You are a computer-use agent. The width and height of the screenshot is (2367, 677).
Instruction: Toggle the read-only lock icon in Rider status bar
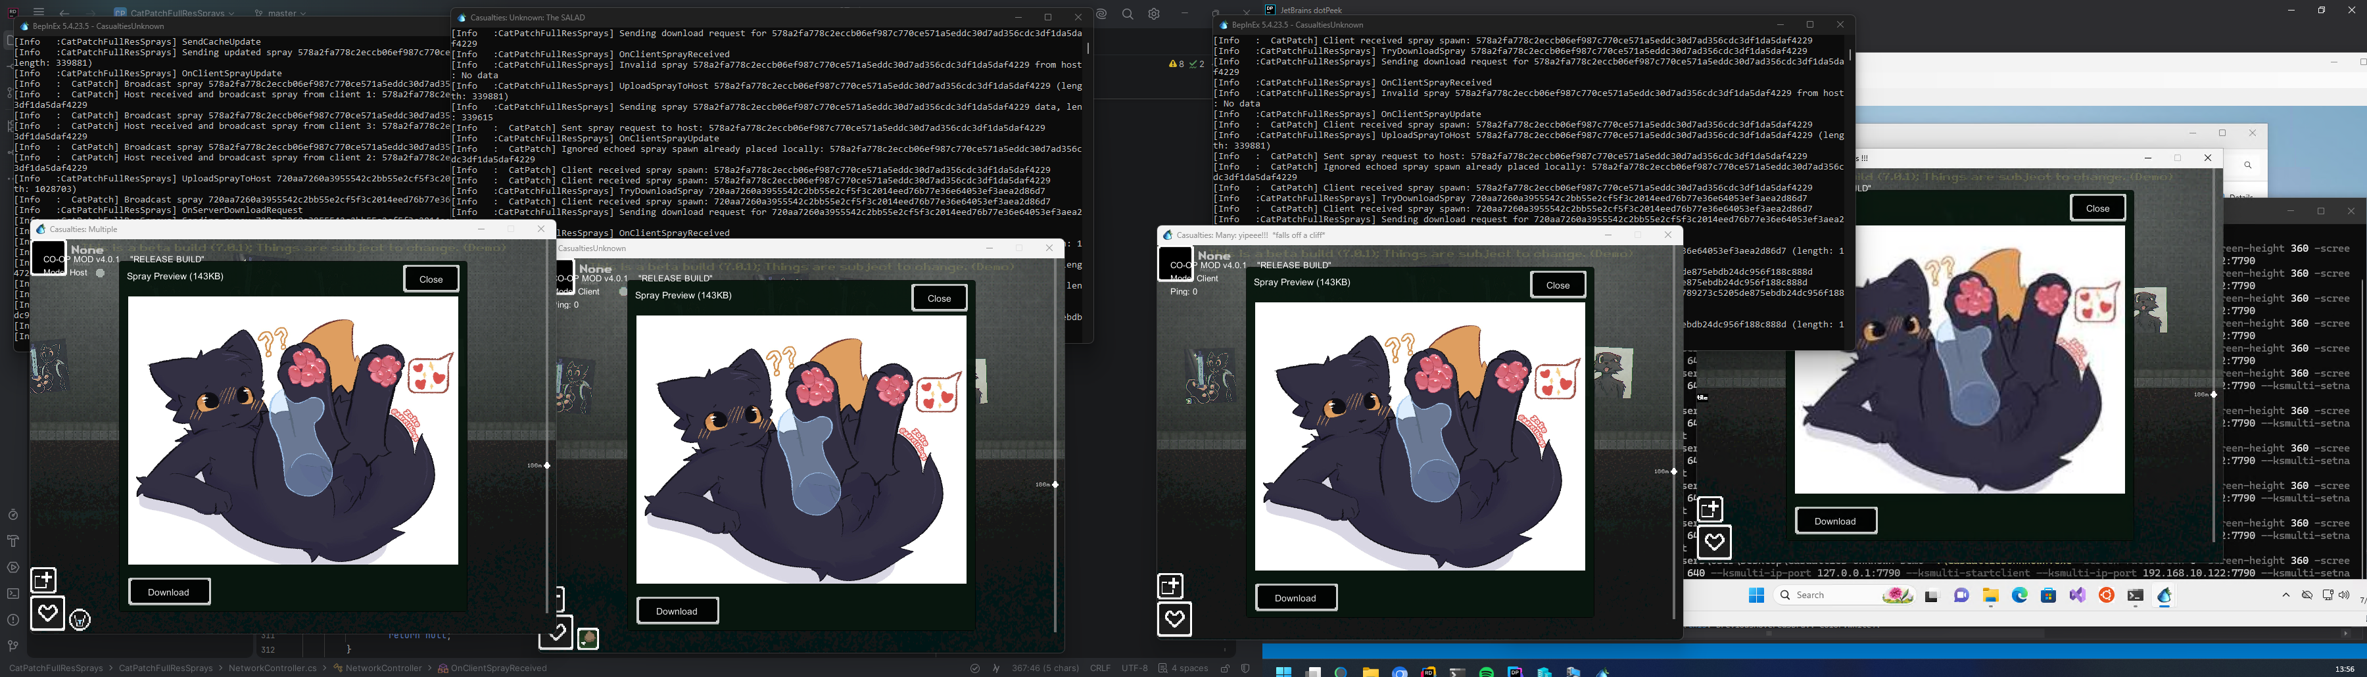point(1225,668)
